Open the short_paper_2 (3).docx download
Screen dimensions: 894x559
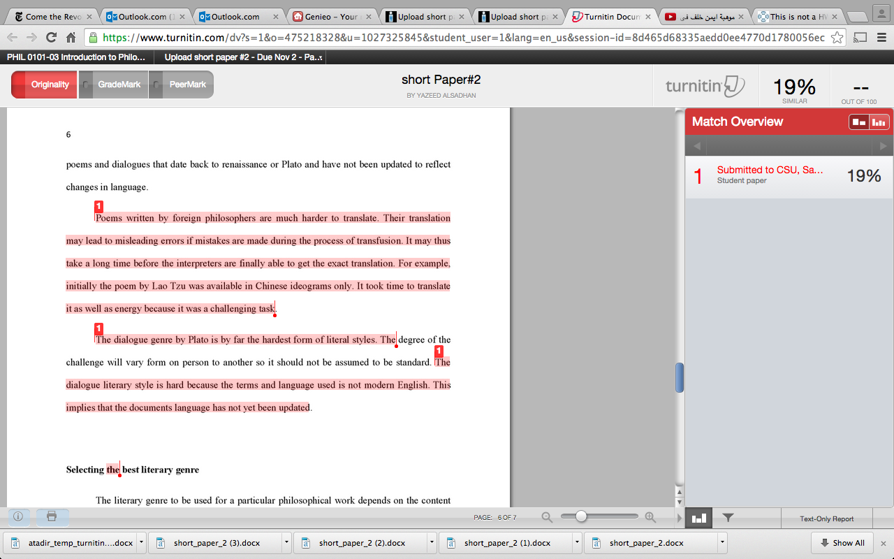[x=217, y=543]
